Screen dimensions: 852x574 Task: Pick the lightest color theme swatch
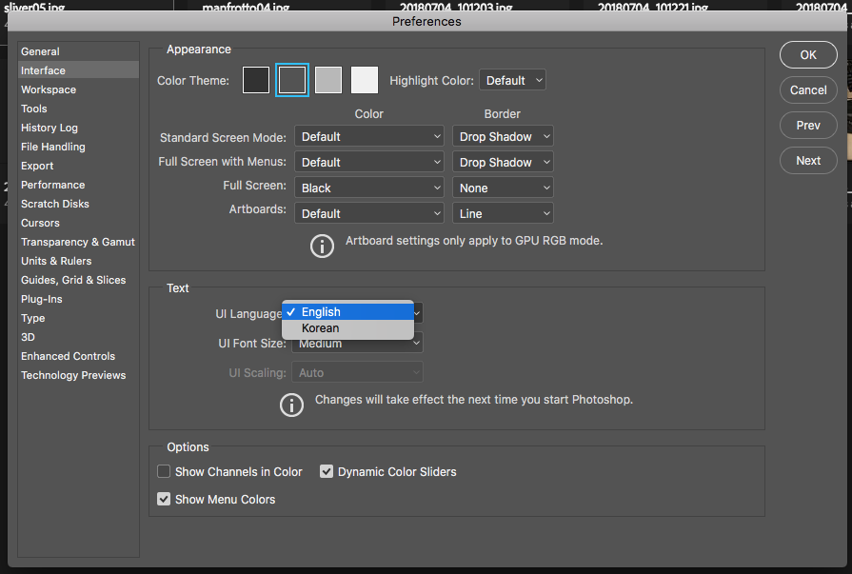pyautogui.click(x=365, y=81)
